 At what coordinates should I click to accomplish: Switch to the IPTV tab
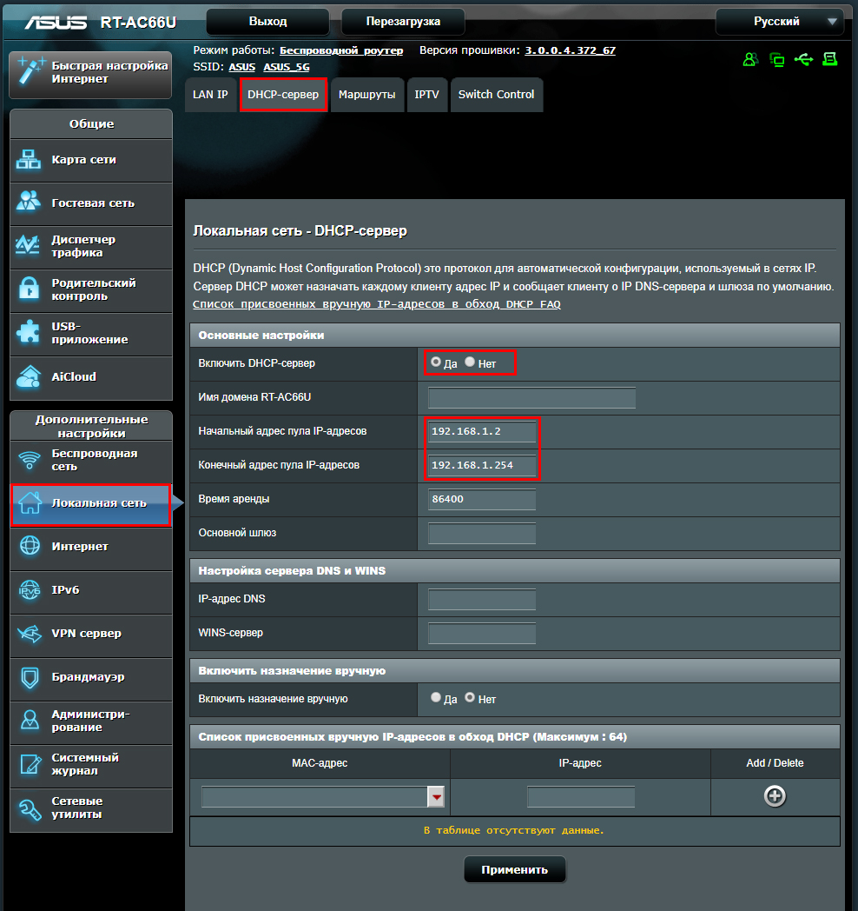(x=426, y=95)
